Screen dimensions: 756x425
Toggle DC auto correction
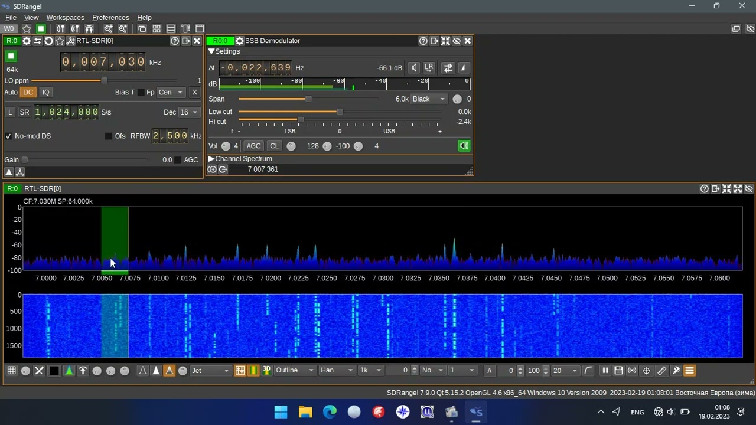(28, 92)
